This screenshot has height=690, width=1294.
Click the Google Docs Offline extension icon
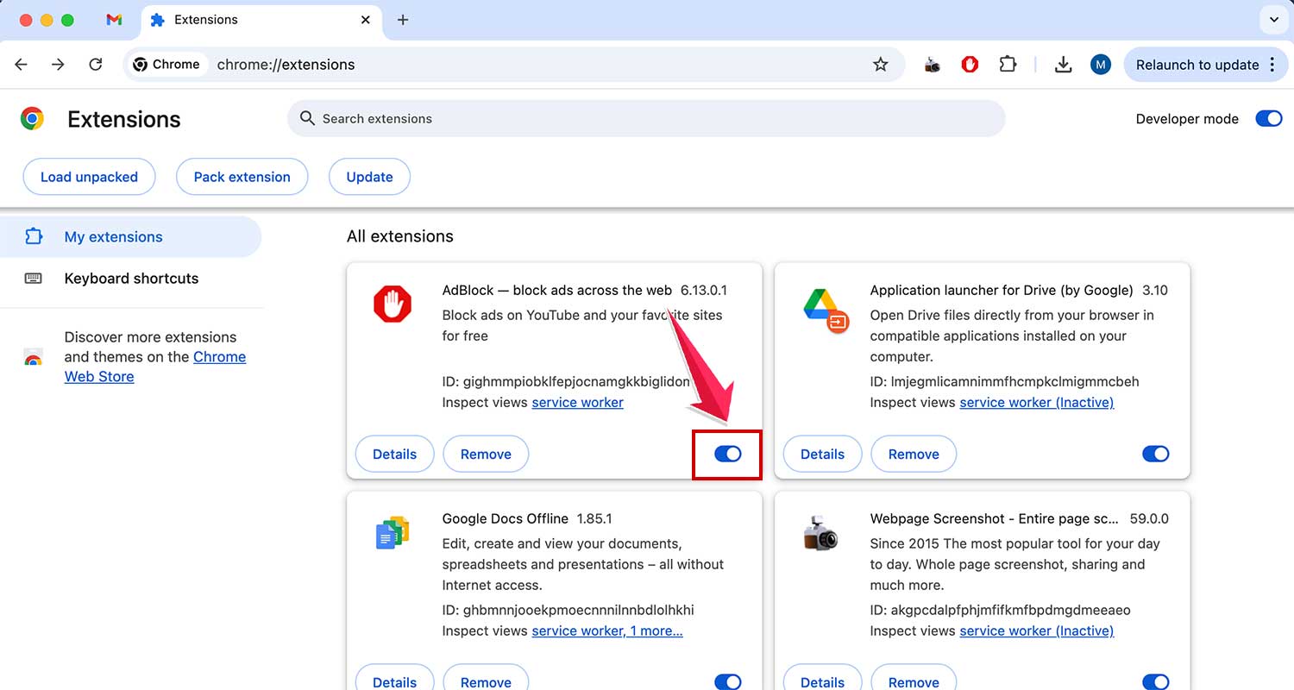point(393,532)
